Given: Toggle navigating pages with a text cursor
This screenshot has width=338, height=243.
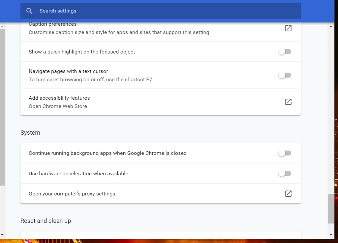Looking at the screenshot, I should 285,75.
